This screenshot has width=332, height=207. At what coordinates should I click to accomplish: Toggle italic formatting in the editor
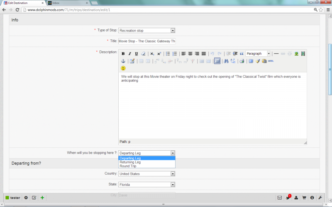130,54
